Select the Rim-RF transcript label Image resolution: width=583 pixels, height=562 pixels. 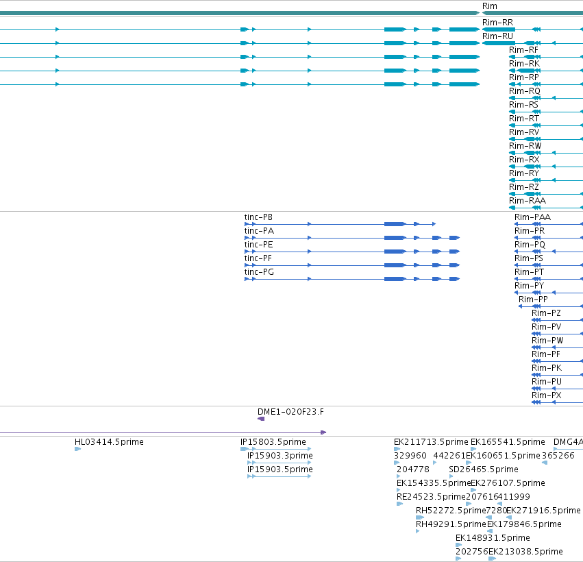pyautogui.click(x=523, y=50)
